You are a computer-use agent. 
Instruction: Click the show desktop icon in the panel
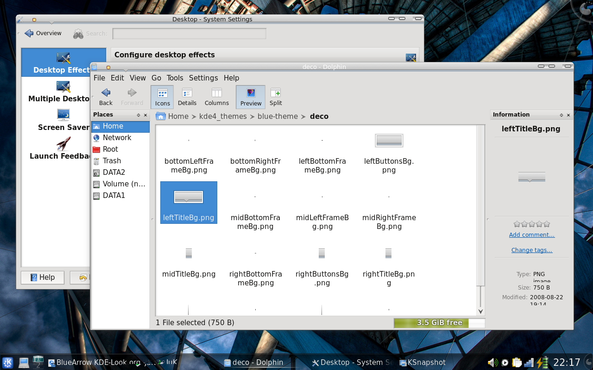pos(24,363)
